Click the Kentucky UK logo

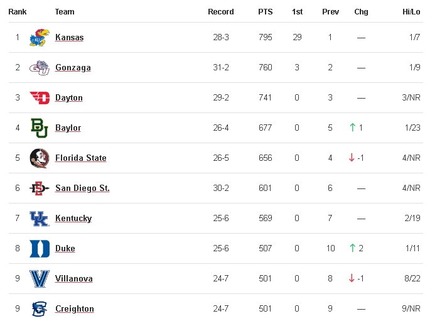tap(40, 219)
